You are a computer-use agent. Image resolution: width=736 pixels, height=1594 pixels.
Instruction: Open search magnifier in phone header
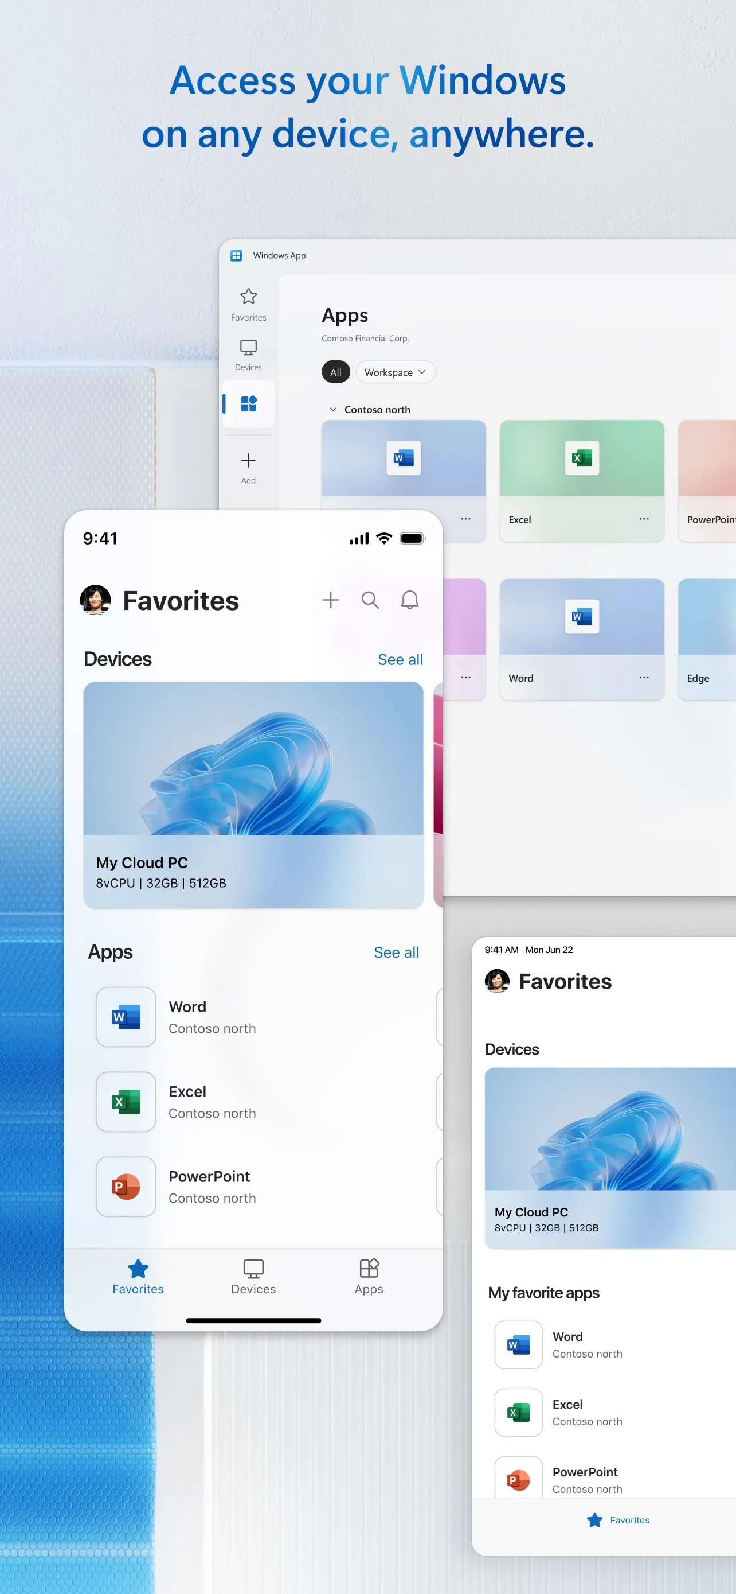pos(370,600)
